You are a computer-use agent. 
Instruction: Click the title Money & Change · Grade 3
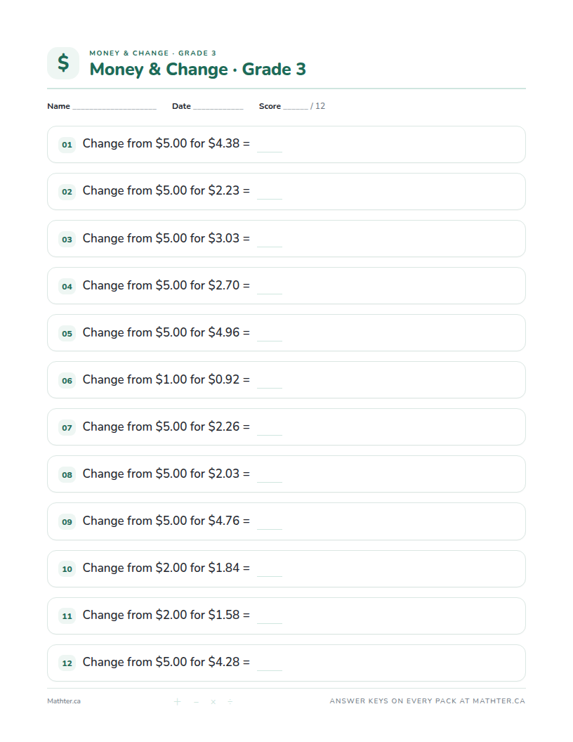pos(197,69)
